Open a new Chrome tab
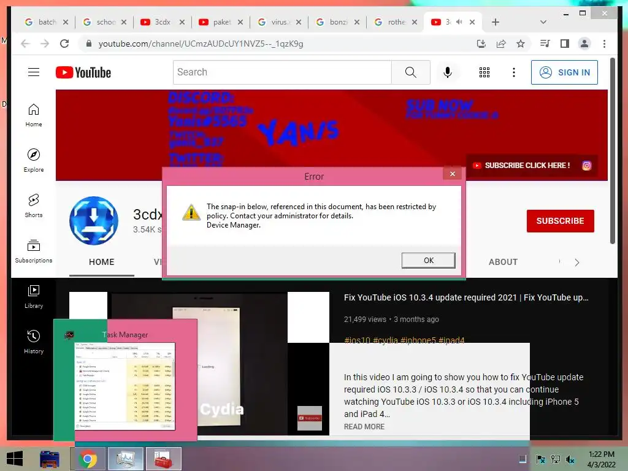The width and height of the screenshot is (628, 471). coord(496,22)
